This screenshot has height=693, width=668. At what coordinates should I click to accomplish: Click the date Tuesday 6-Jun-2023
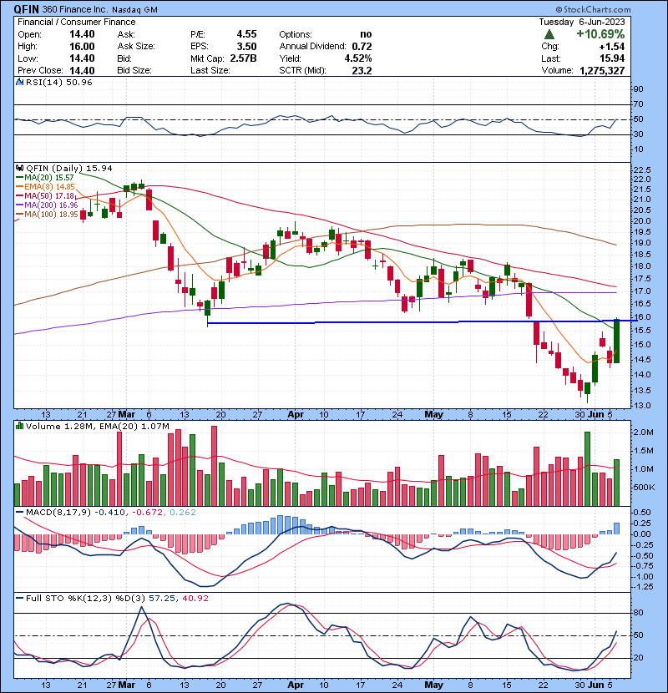coord(582,22)
